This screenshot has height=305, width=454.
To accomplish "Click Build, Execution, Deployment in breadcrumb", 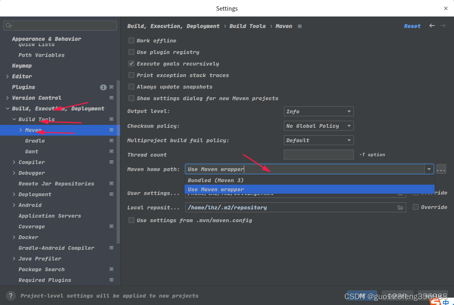I will 173,26.
